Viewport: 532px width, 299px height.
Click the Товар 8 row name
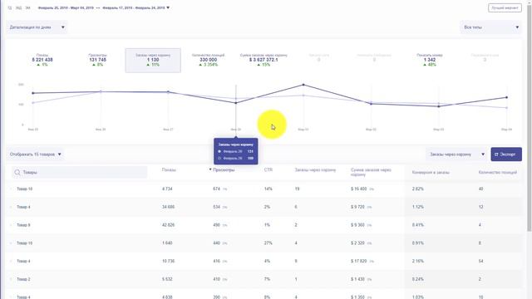coord(23,225)
